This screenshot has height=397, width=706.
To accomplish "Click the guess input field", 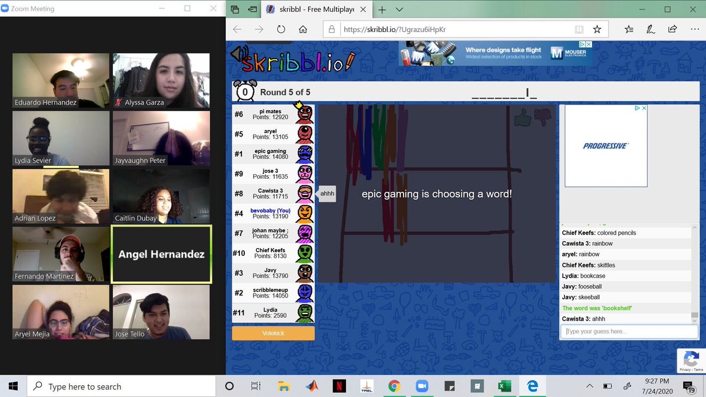I will (x=629, y=331).
